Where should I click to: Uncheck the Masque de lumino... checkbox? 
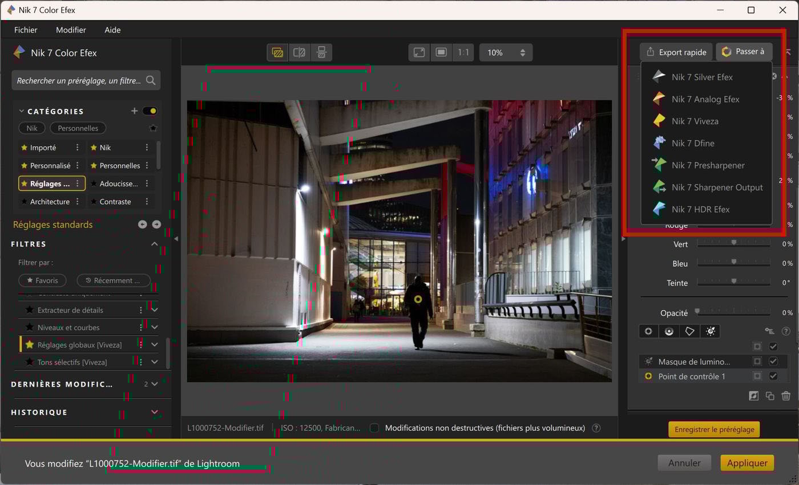coord(773,361)
